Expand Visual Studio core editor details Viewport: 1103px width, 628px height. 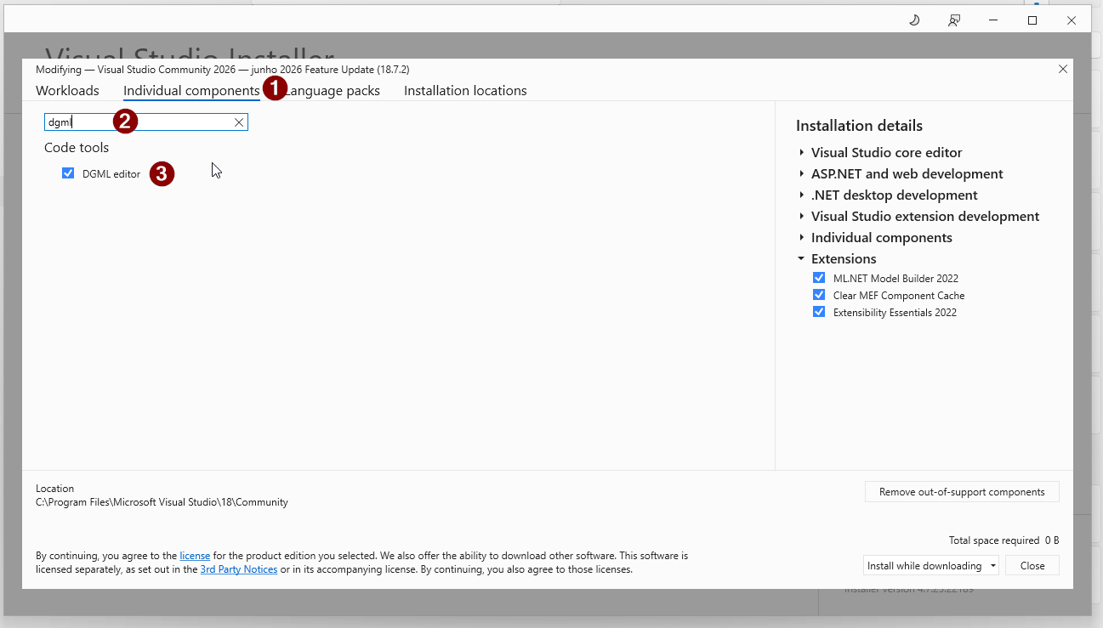point(801,153)
